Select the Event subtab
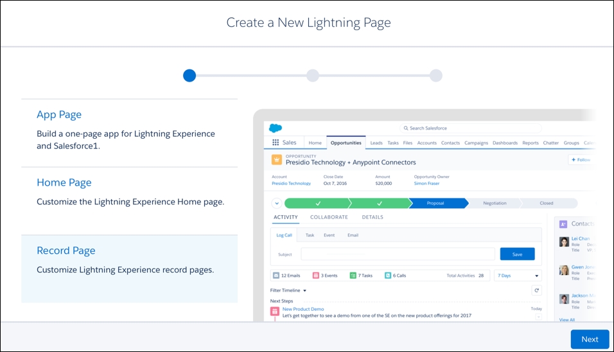 (x=329, y=235)
